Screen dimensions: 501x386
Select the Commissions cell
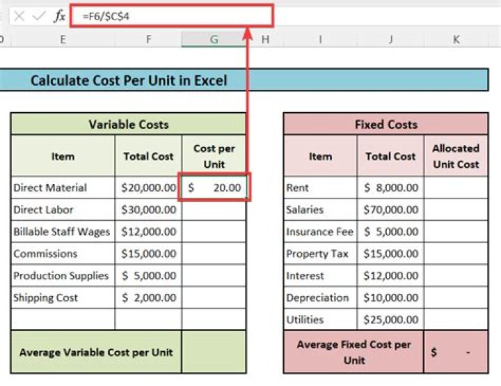[x=63, y=254]
